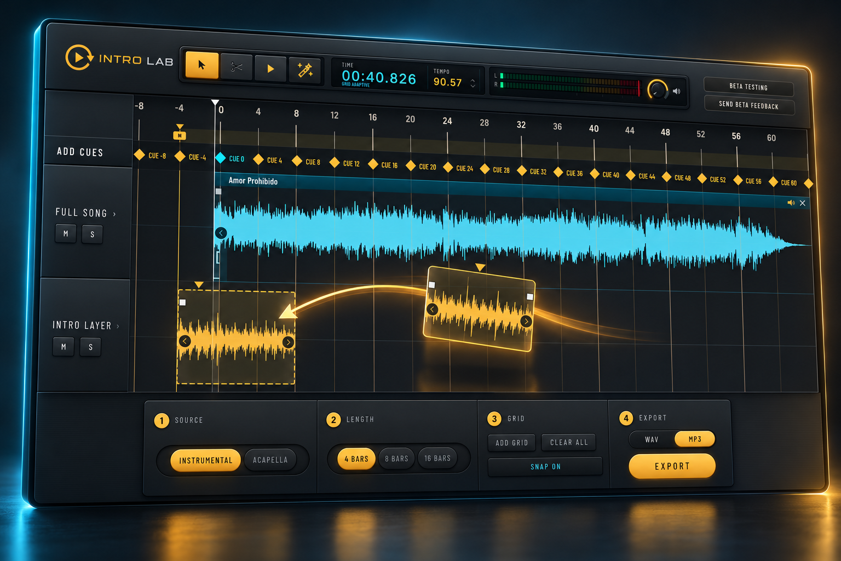The image size is (841, 561).
Task: Mute the Full Song track
Action: tap(66, 233)
